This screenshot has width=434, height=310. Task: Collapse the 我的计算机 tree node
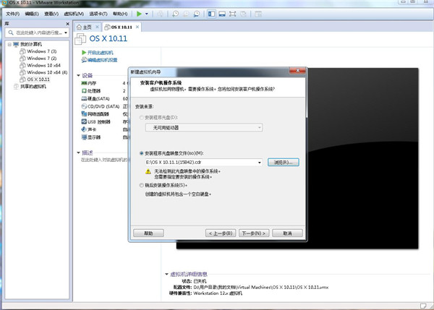point(8,44)
